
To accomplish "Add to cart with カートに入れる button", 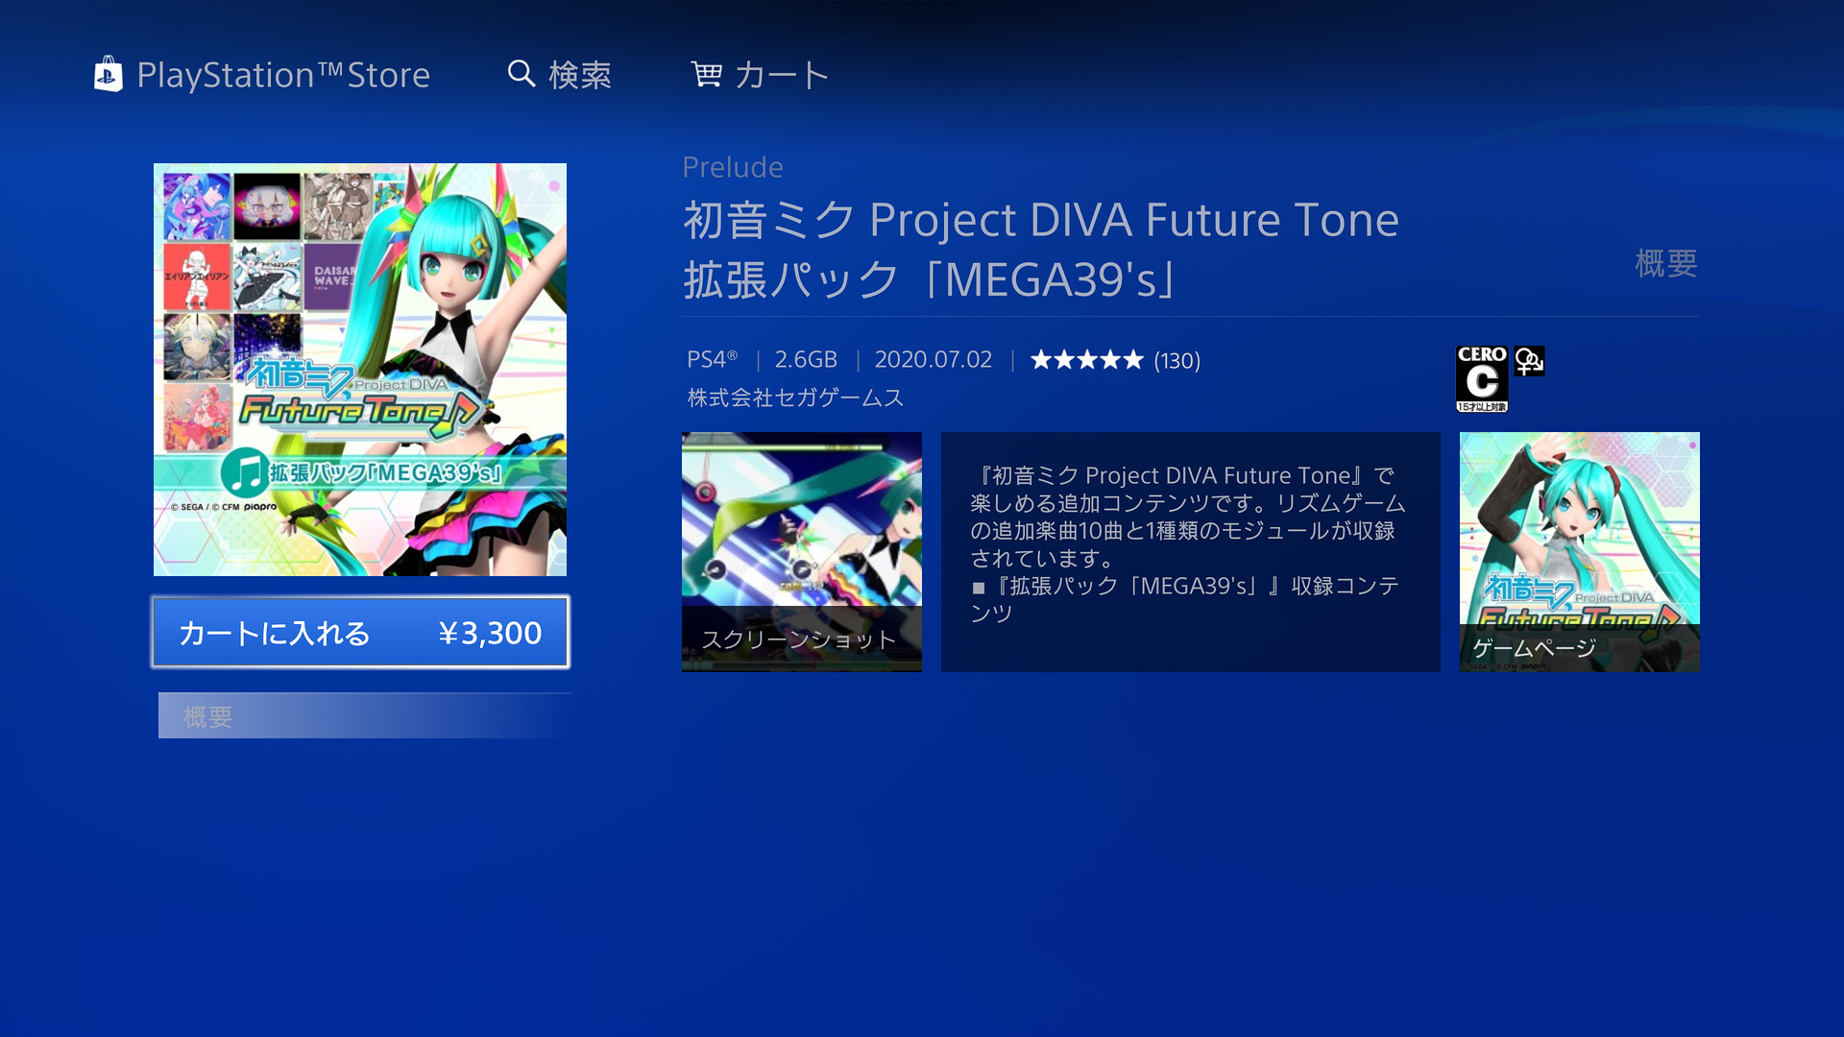I will 360,632.
